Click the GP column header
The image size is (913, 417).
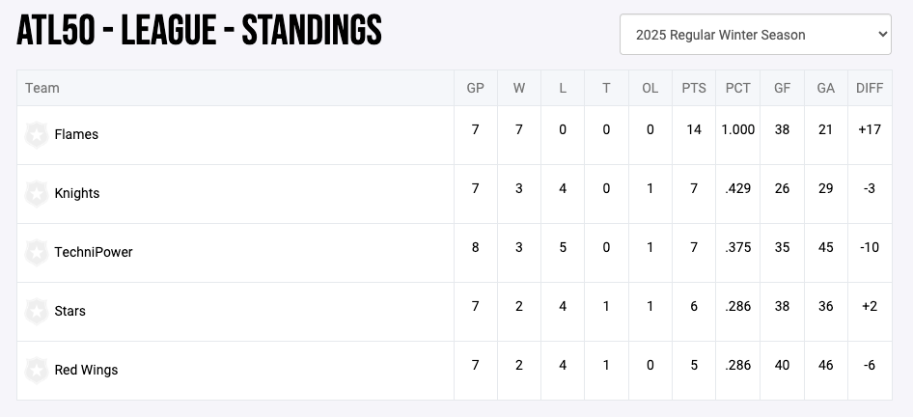click(x=475, y=88)
